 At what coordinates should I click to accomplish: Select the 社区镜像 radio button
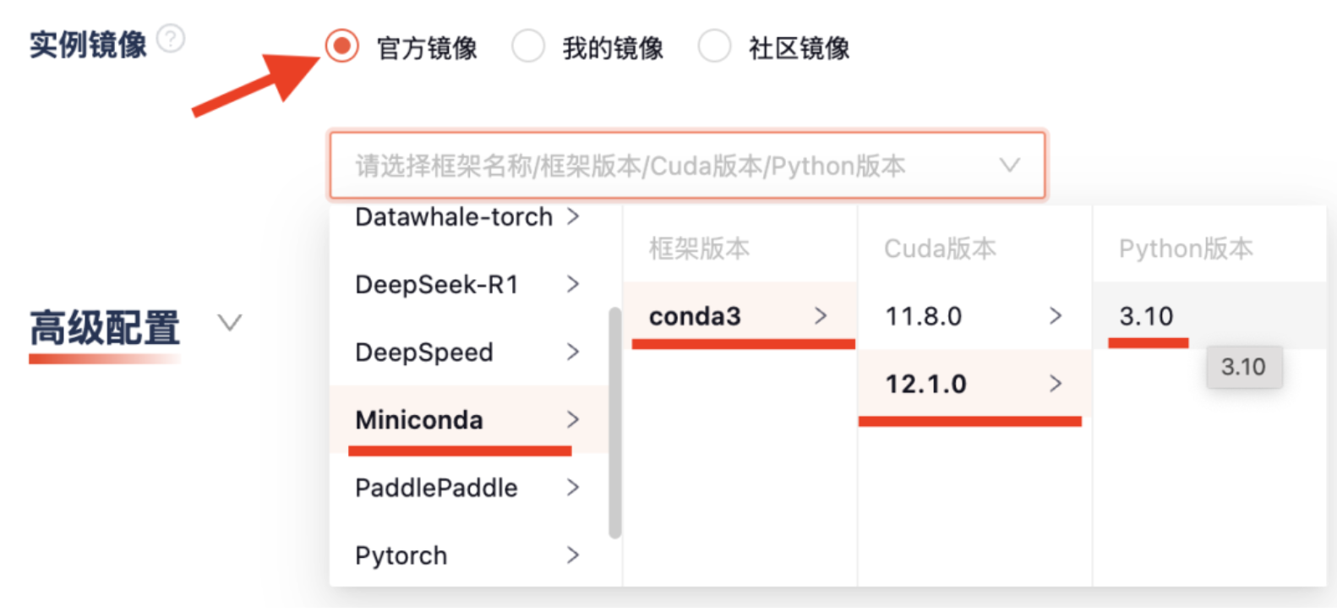coord(714,46)
